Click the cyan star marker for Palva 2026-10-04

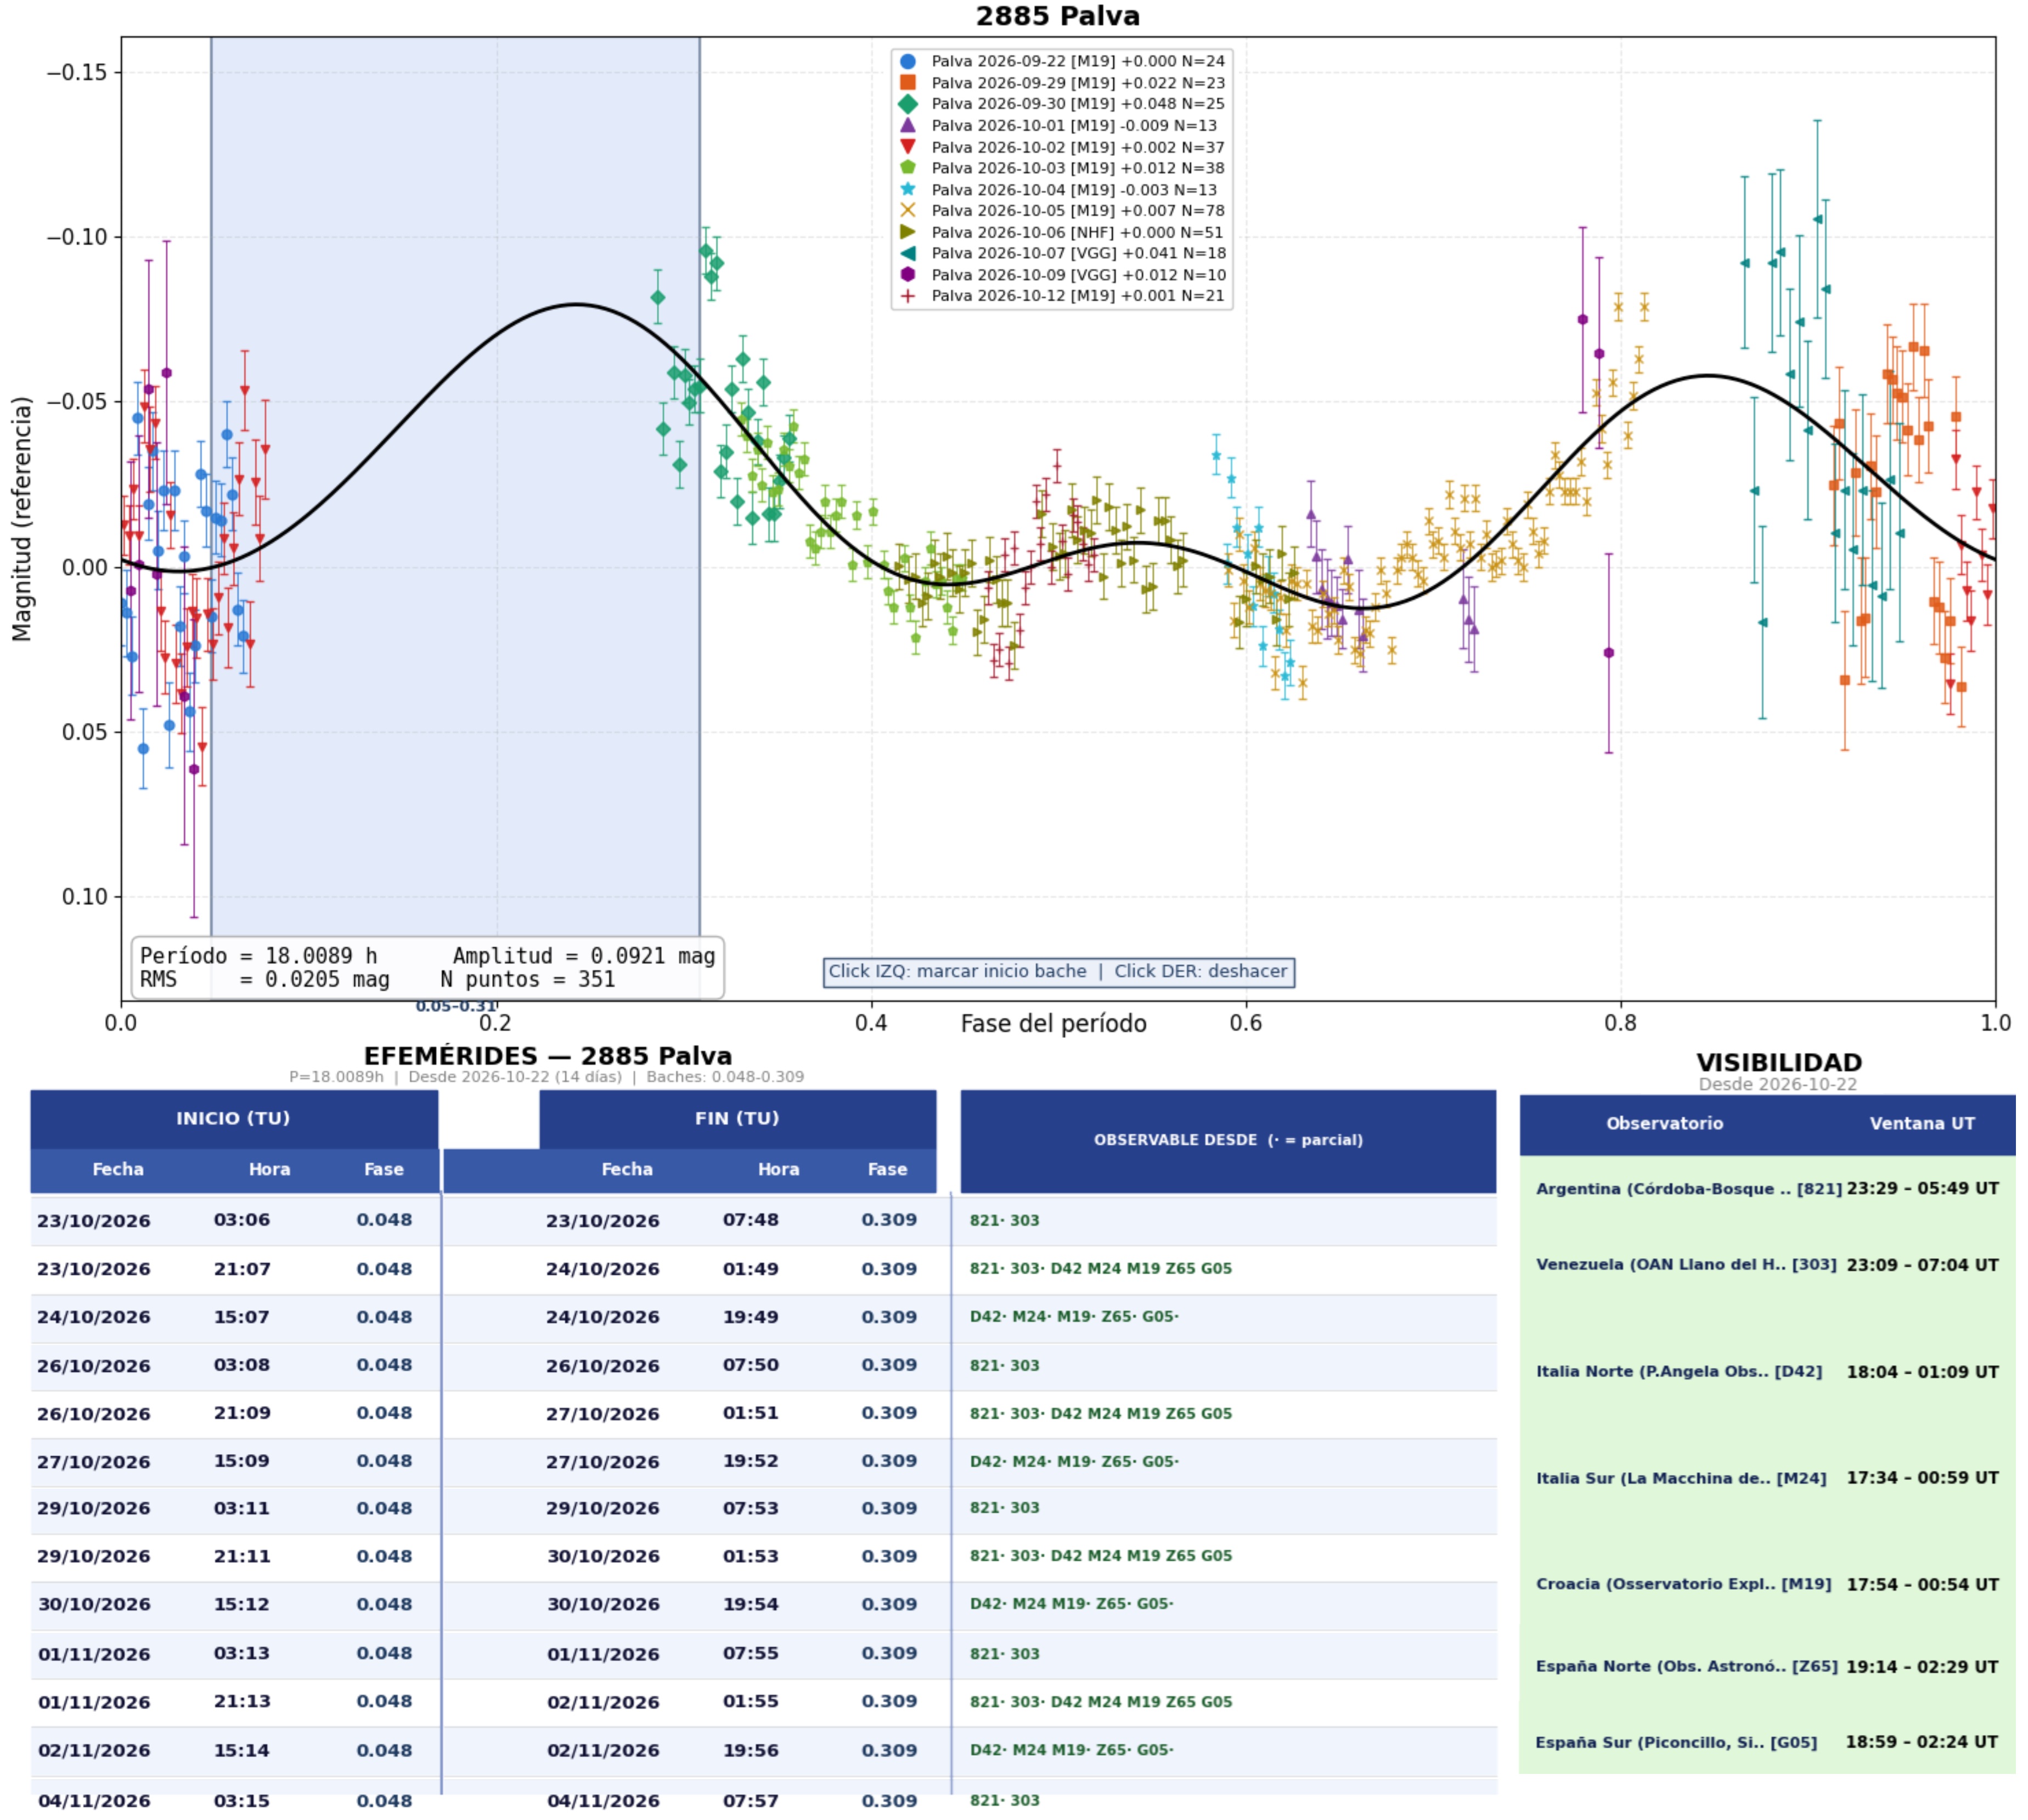[908, 189]
